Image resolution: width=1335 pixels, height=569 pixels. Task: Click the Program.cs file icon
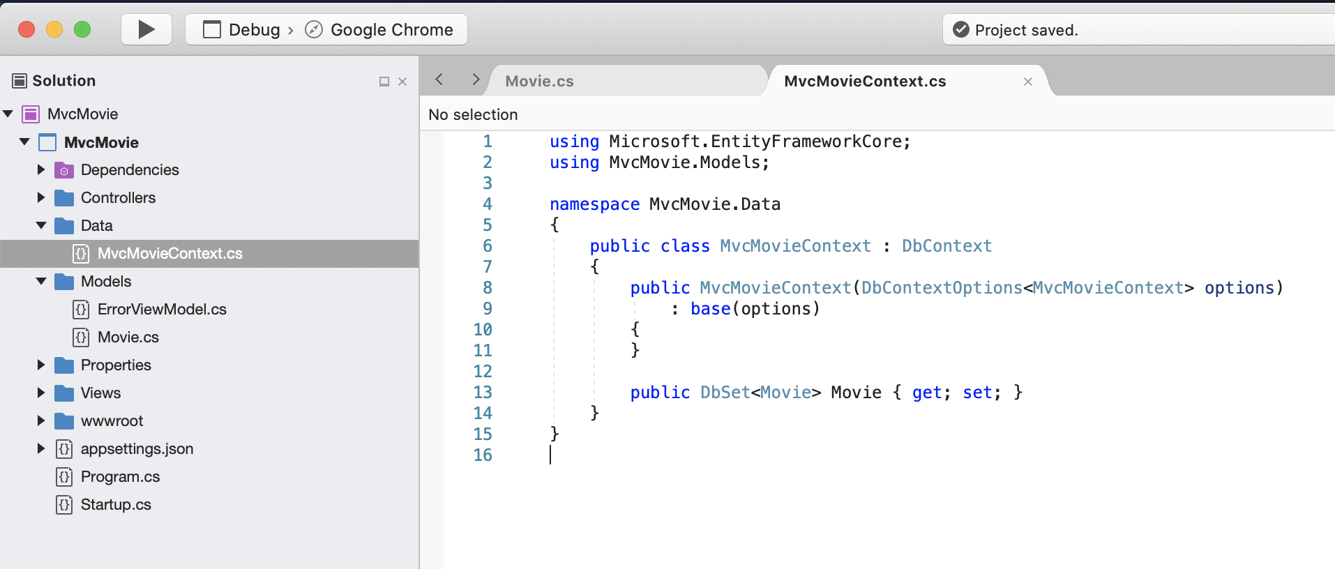point(64,477)
